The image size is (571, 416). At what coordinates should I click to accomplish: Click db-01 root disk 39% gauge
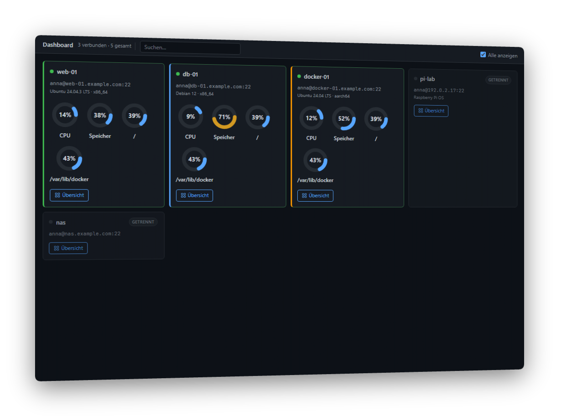click(x=258, y=117)
